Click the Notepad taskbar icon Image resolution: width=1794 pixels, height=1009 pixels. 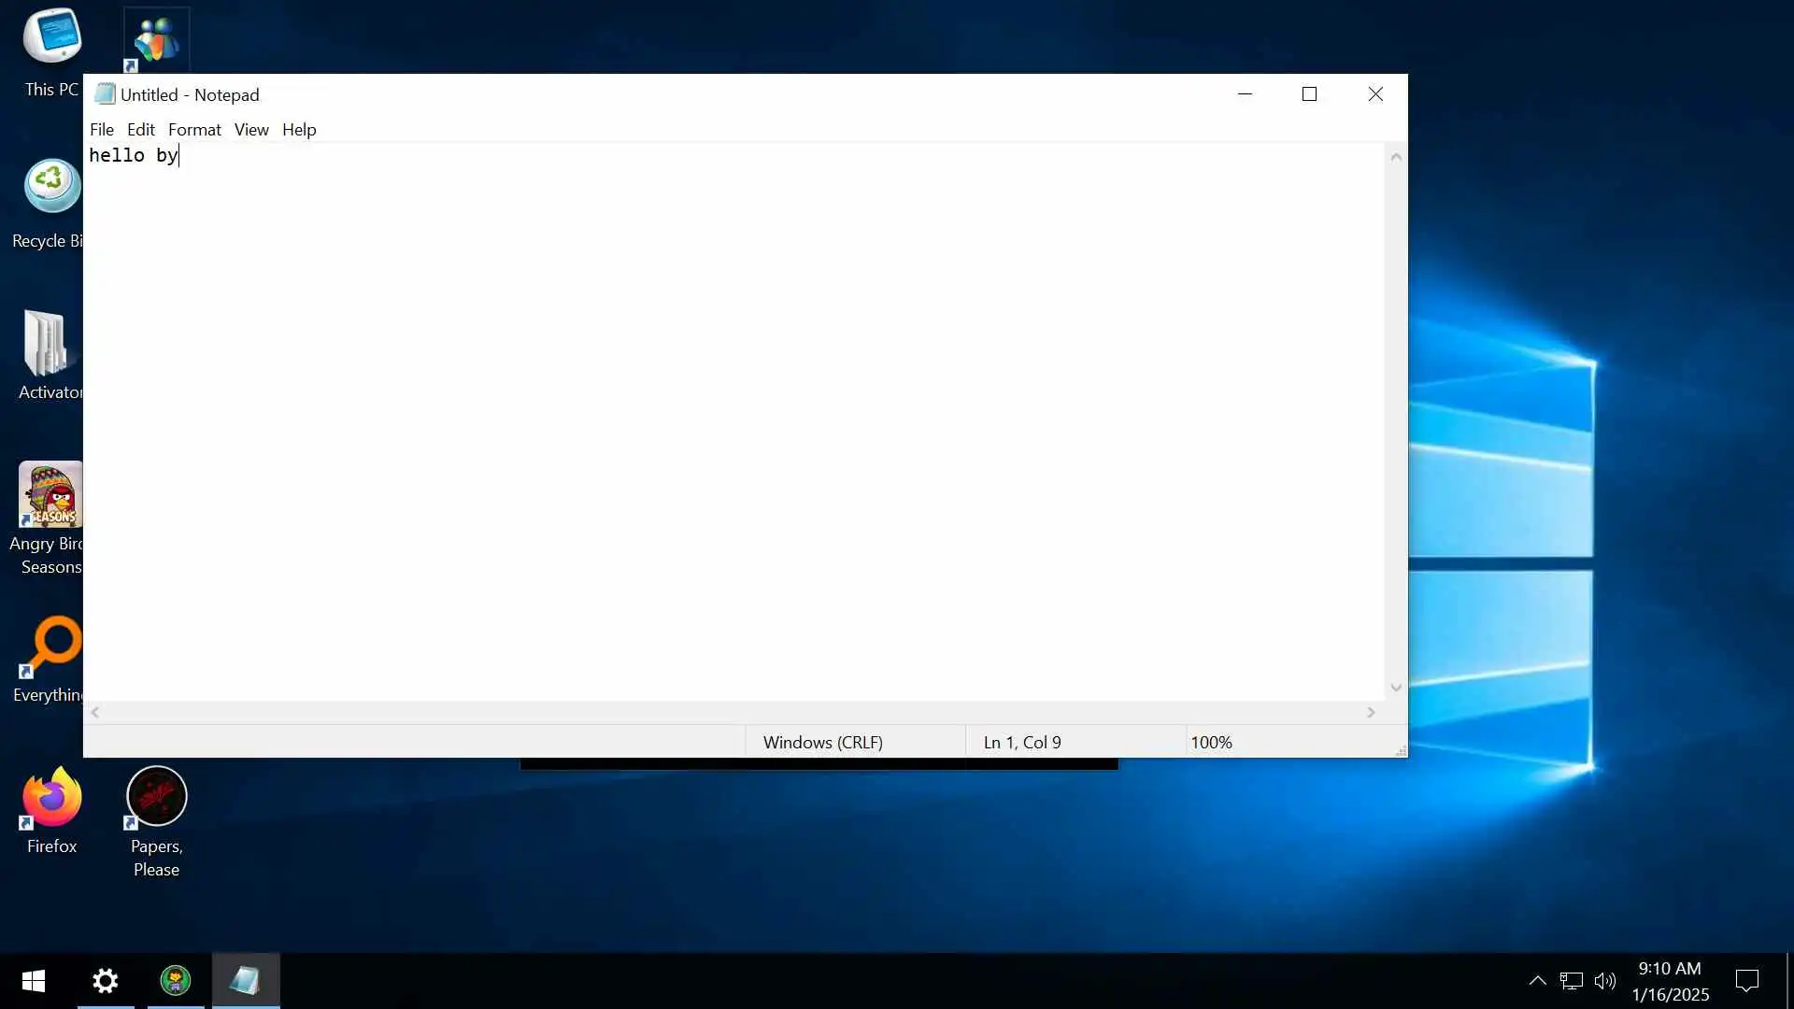(x=245, y=980)
